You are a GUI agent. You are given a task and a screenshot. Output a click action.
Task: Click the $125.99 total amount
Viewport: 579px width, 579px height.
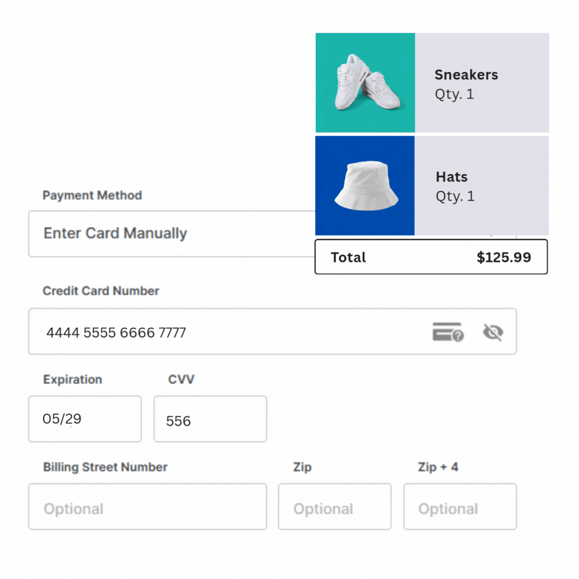coord(504,257)
